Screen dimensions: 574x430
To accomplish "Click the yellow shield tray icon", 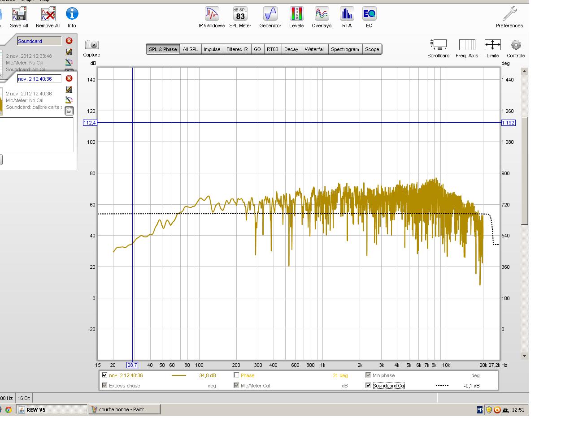I will pos(489,409).
